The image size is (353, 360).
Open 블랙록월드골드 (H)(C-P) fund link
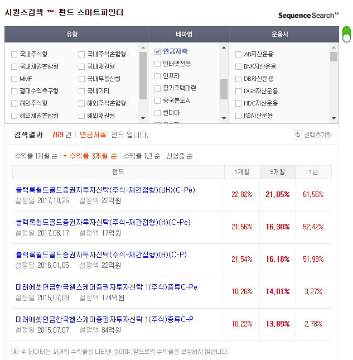pos(101,255)
